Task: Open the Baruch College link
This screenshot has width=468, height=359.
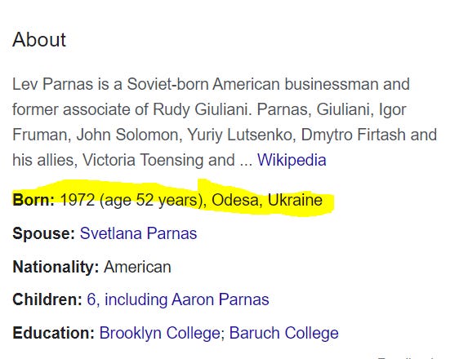Action: click(x=284, y=333)
